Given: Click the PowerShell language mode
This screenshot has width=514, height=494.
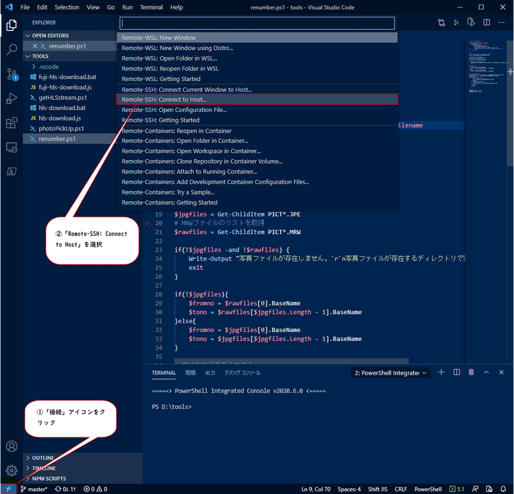Looking at the screenshot, I should (428, 489).
